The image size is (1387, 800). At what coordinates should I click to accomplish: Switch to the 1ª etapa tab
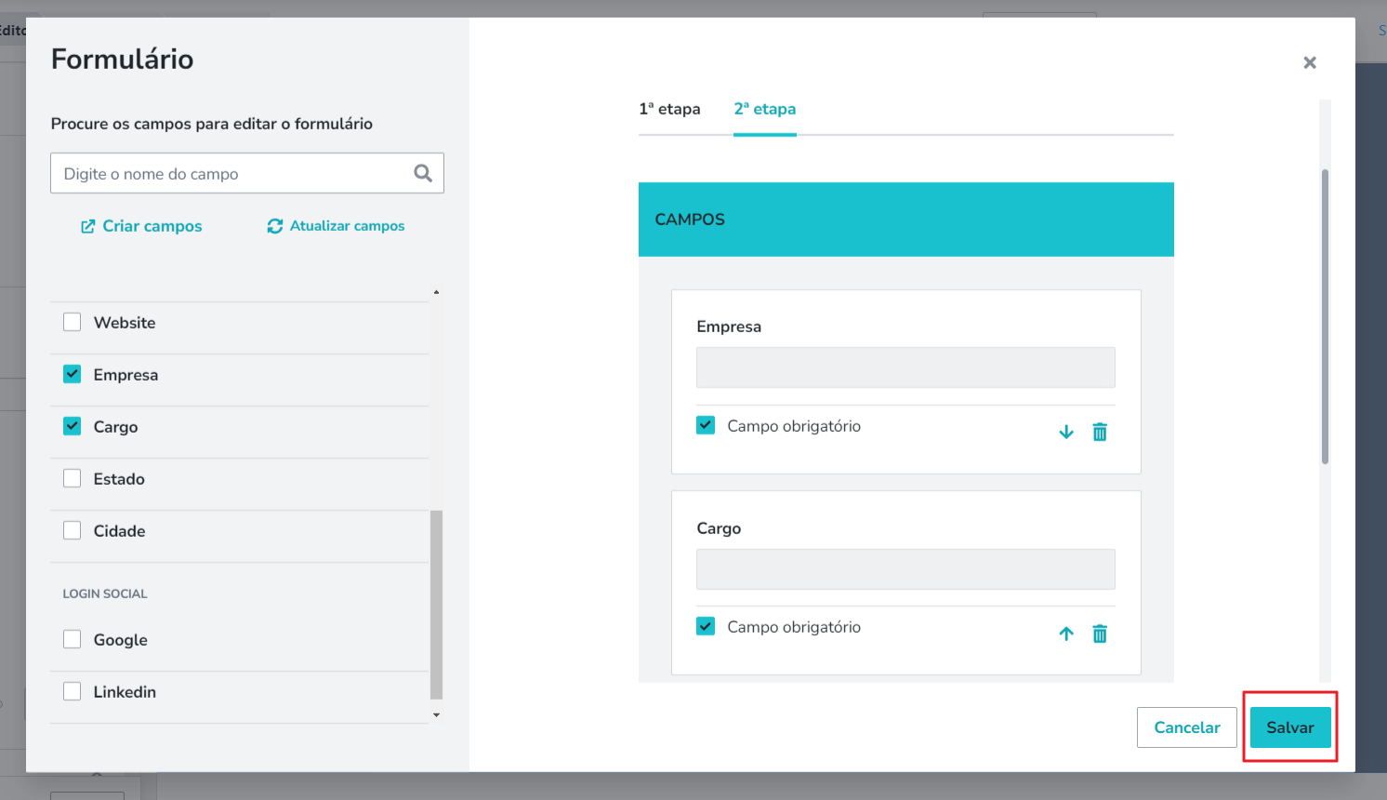click(669, 109)
